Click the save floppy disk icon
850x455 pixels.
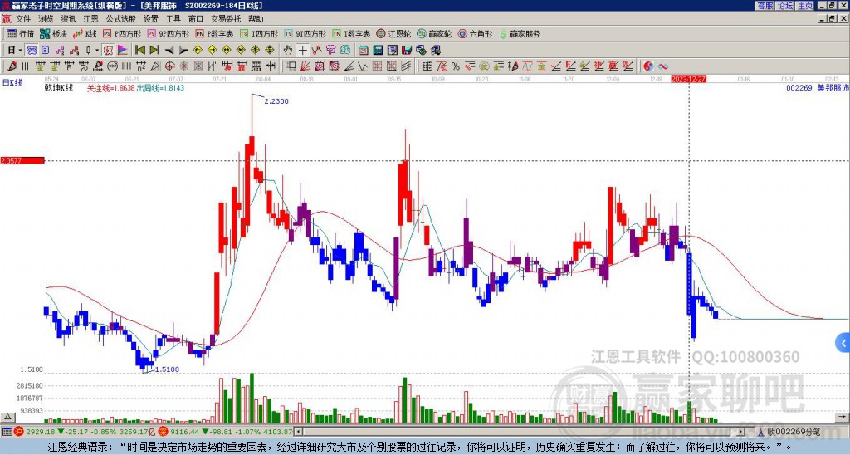(407, 50)
